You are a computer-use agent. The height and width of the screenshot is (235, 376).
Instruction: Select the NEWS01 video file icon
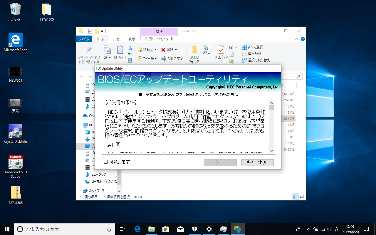coord(16,74)
